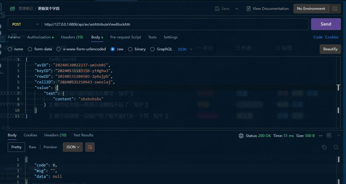The width and height of the screenshot is (346, 184).
Task: Click into the request URL field
Action: click(x=173, y=24)
